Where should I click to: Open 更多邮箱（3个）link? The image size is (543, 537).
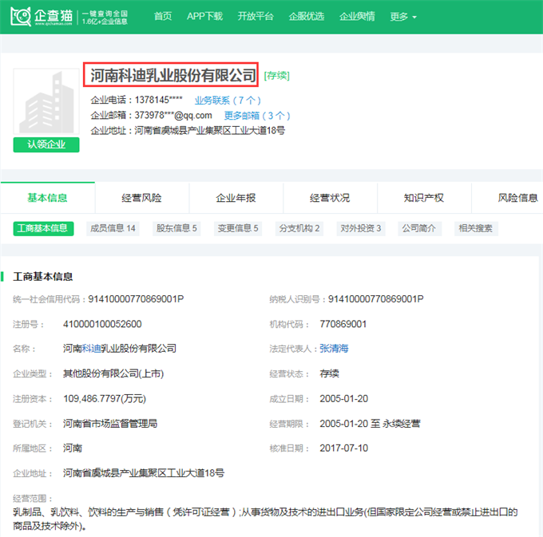[x=257, y=116]
